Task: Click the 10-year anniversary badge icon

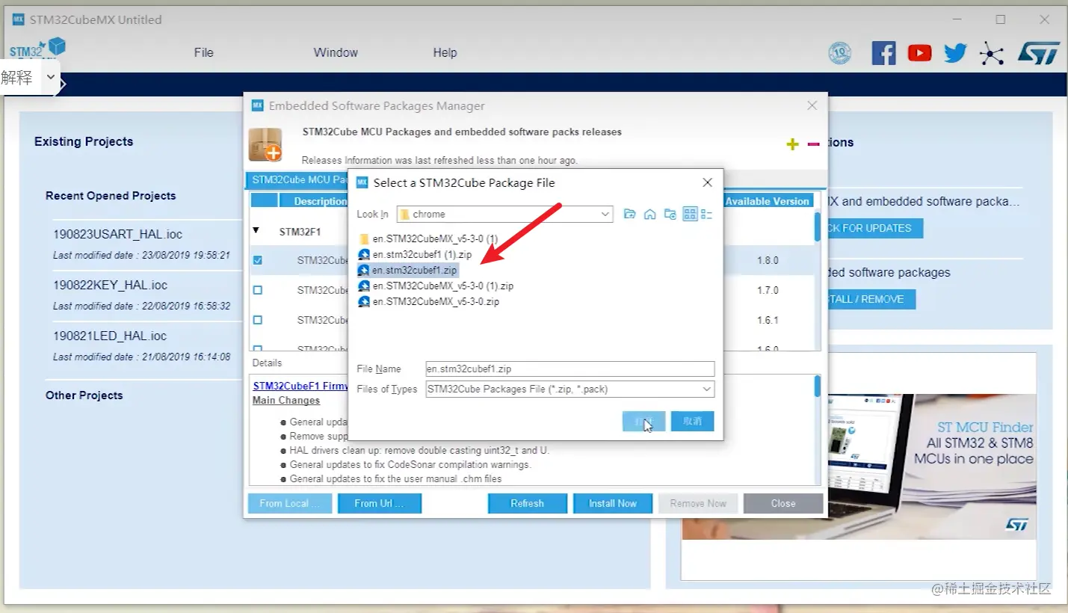Action: 840,52
